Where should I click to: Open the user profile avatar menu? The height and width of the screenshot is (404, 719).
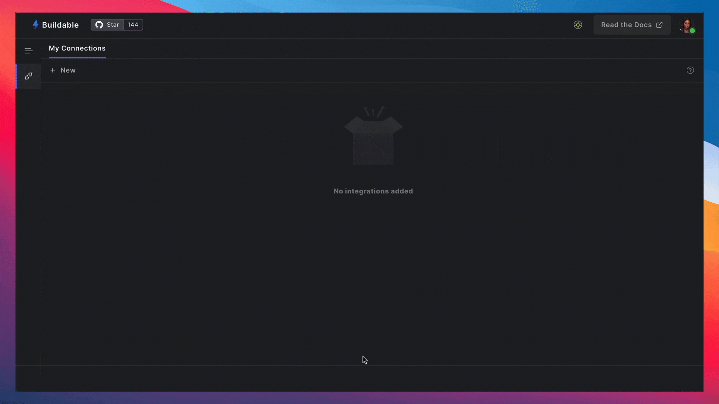coord(686,25)
